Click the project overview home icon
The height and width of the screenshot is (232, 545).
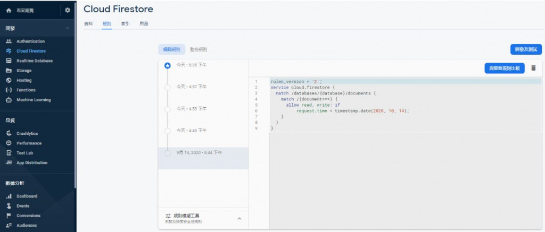[9, 11]
